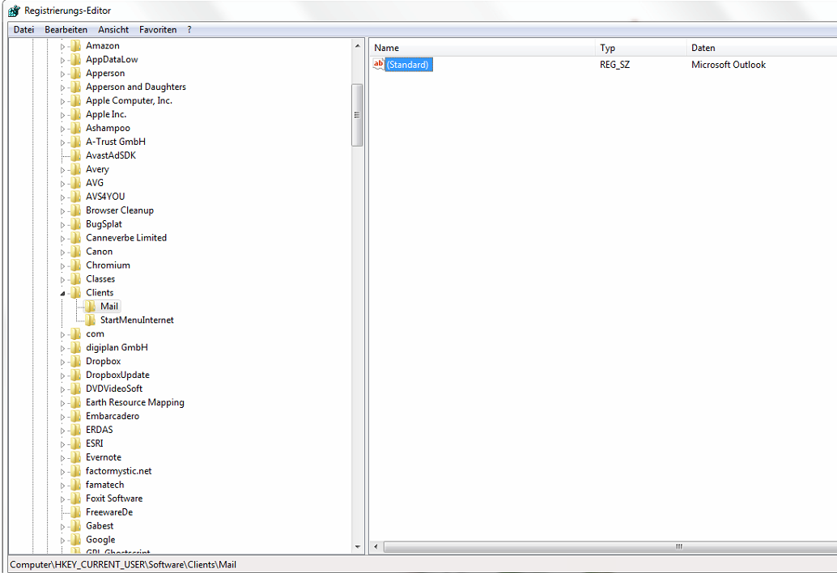Click the Clients folder icon
Viewport: 837px width, 573px height.
coord(76,293)
